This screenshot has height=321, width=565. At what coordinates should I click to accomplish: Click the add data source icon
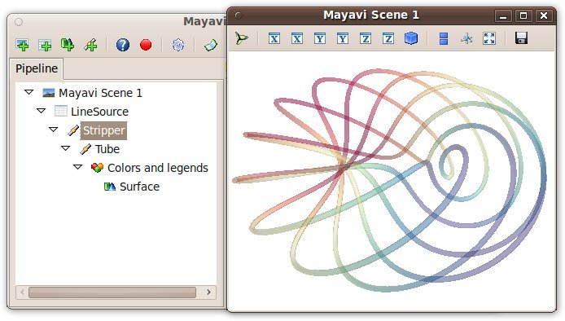click(22, 45)
